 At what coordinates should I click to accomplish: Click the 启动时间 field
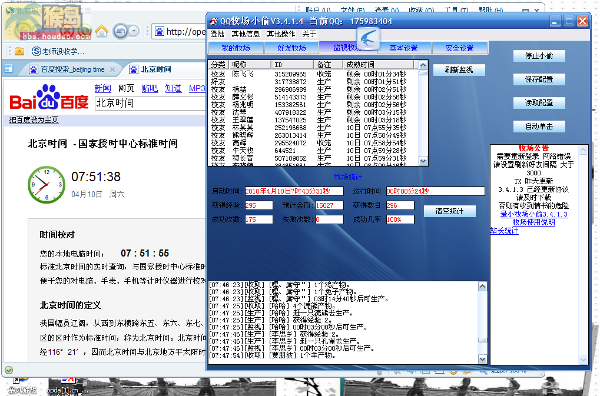point(294,191)
